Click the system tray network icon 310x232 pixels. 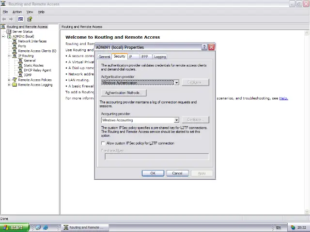(293, 228)
